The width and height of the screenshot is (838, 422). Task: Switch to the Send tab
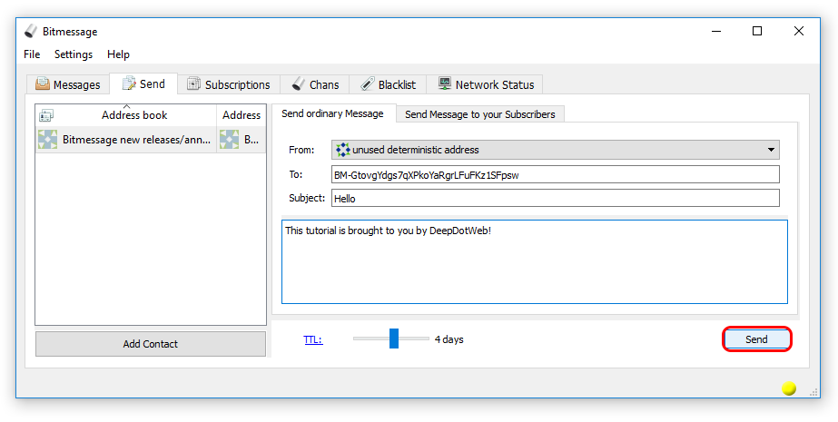coord(143,83)
